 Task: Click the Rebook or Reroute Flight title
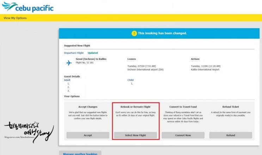pyautogui.click(x=135, y=107)
